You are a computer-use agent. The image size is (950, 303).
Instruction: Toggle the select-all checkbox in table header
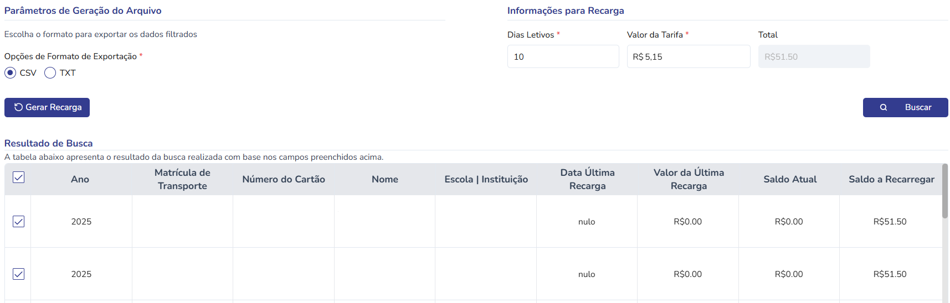coord(18,177)
